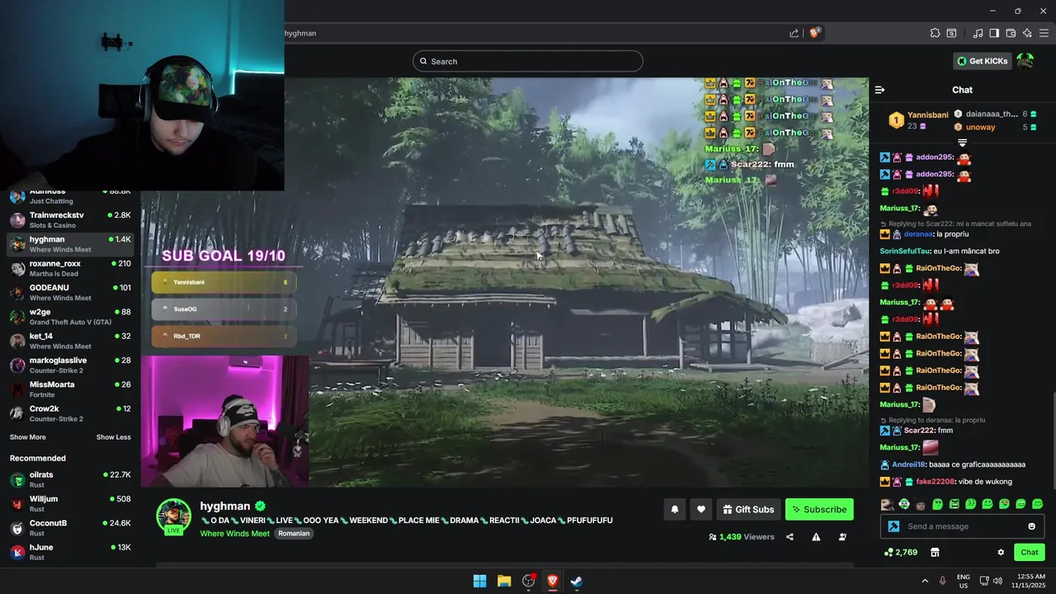This screenshot has width=1056, height=594.
Task: Open hJune recommended channel
Action: coord(70,552)
